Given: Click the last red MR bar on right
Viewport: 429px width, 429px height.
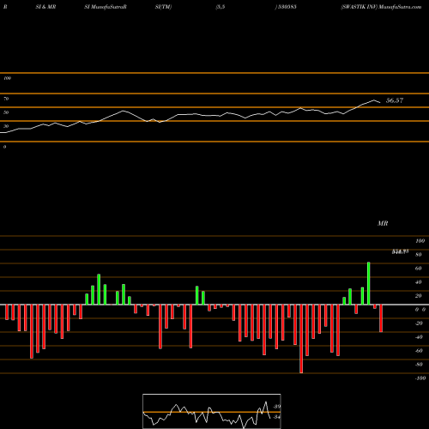Looking at the screenshot, I should point(381,318).
